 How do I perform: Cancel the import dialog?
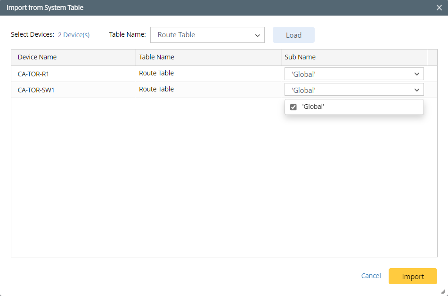(x=371, y=276)
